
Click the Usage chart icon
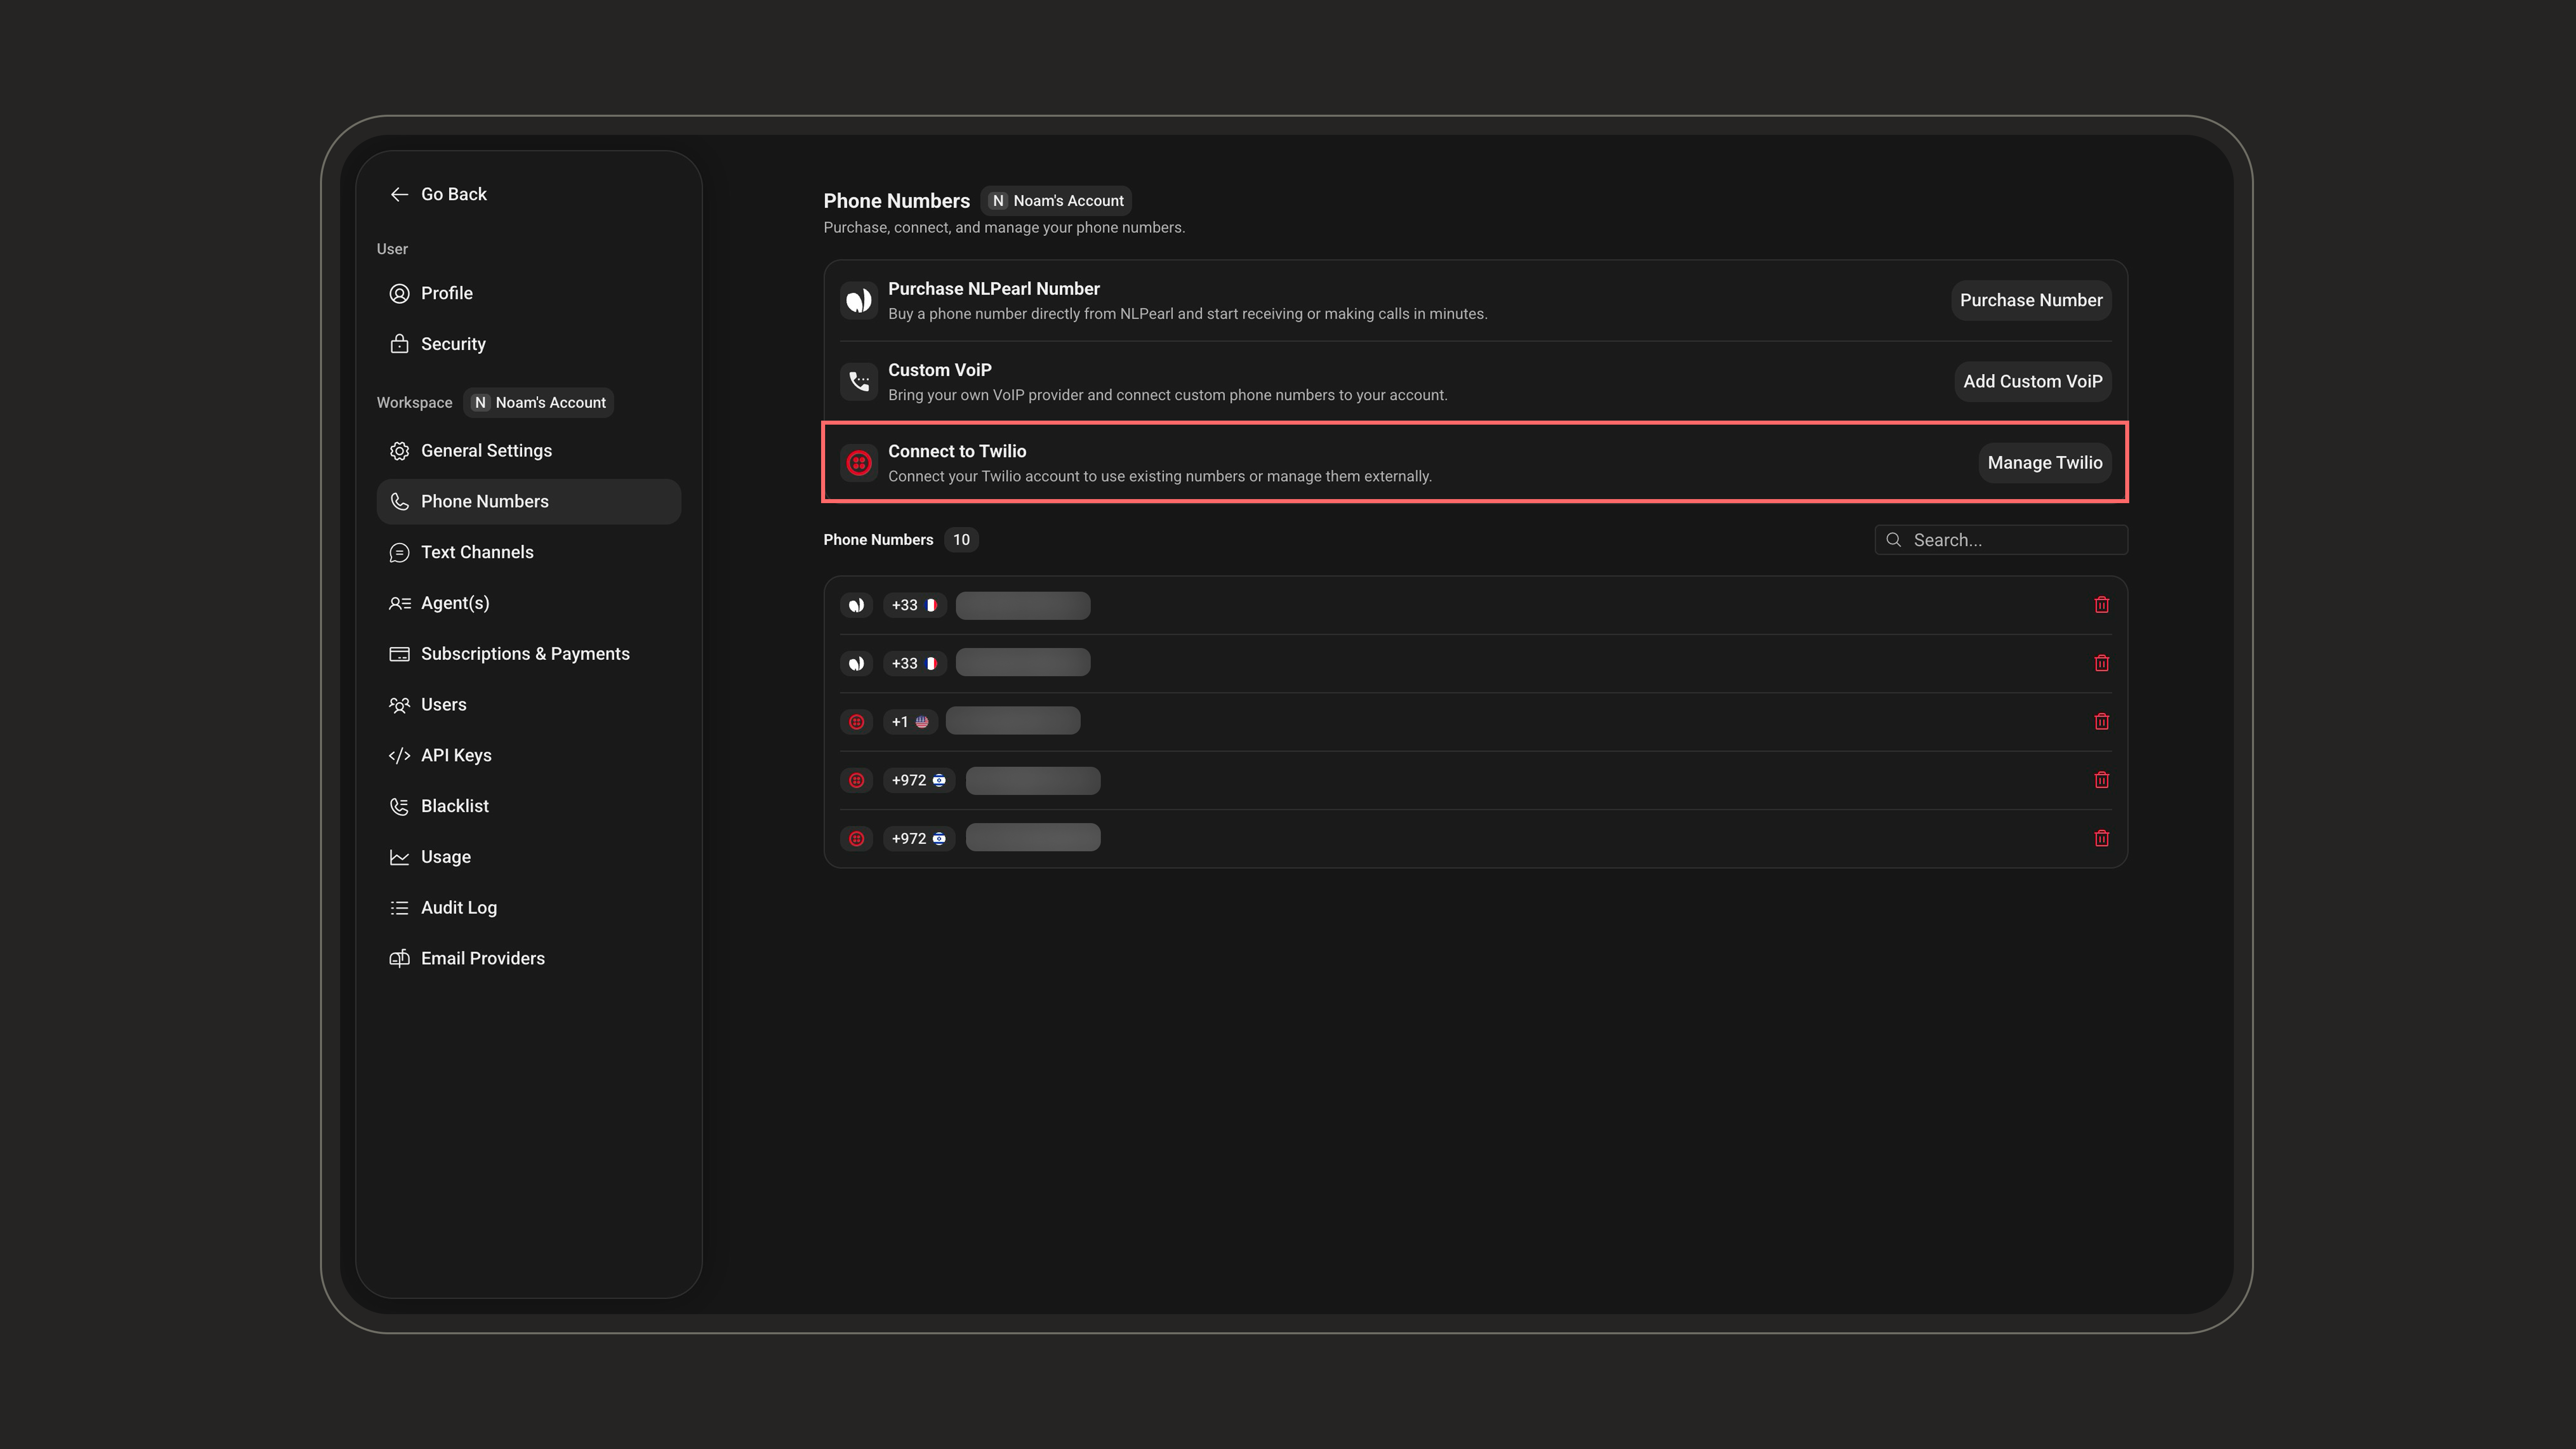coord(399,857)
